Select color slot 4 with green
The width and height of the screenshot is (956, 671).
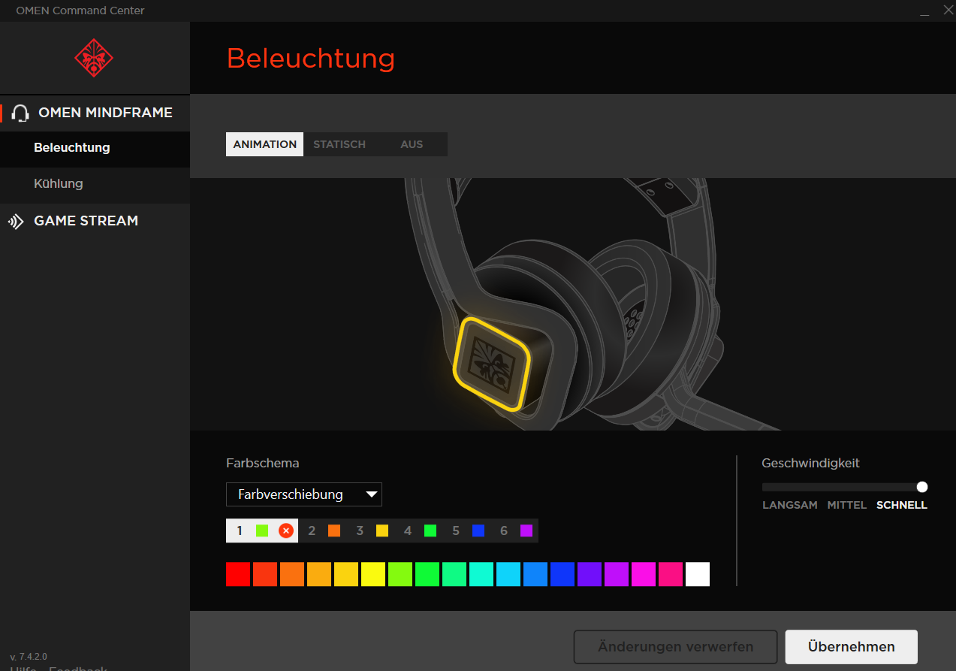[x=418, y=530]
